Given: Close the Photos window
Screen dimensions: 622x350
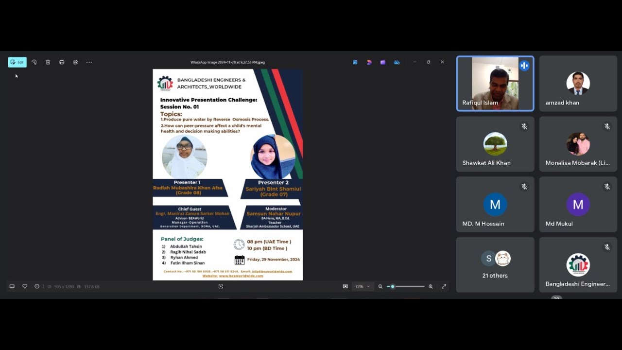Looking at the screenshot, I should (x=442, y=62).
